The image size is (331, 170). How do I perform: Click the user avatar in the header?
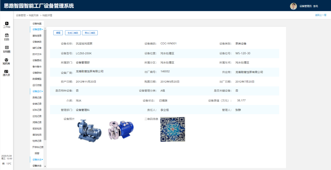[x=293, y=6]
